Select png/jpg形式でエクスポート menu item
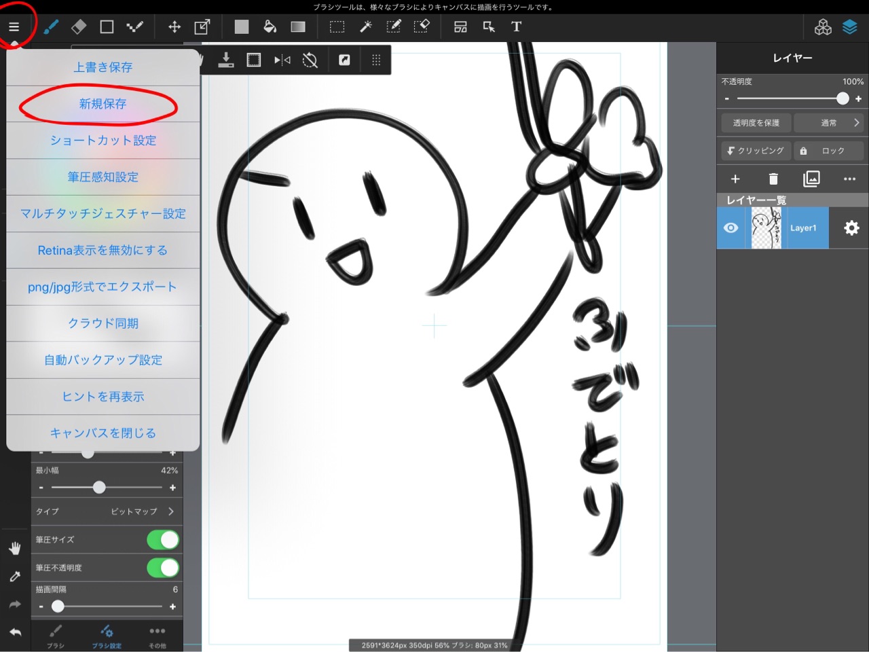 [x=103, y=287]
